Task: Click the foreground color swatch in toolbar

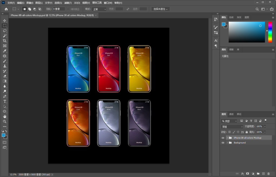Action: point(3,135)
